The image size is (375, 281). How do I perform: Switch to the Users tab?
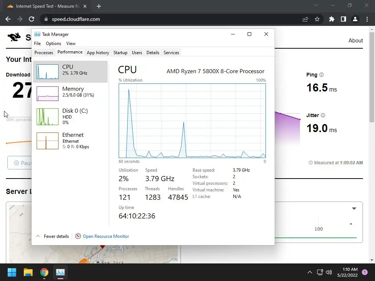click(137, 53)
